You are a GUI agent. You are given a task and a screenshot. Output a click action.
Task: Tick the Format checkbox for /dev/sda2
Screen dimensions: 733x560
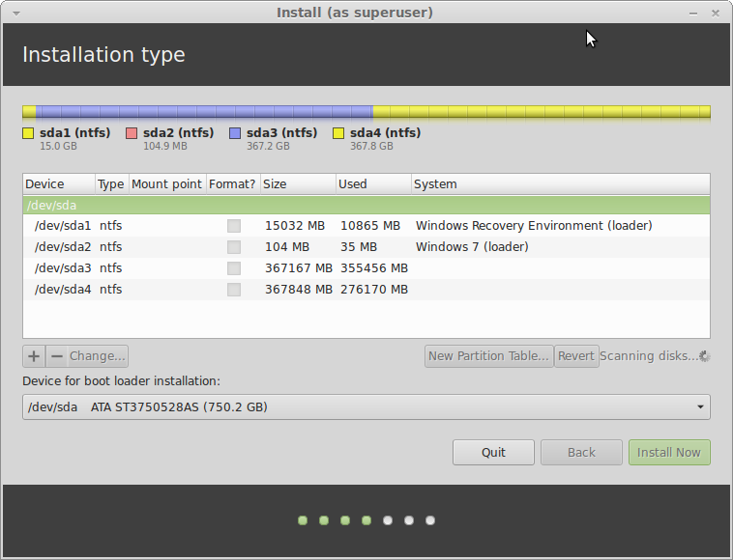234,247
